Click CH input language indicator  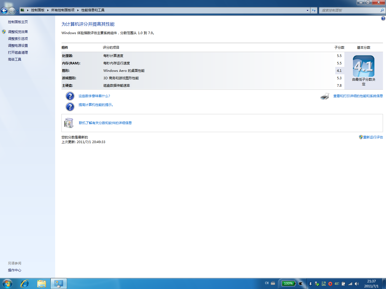(x=267, y=283)
